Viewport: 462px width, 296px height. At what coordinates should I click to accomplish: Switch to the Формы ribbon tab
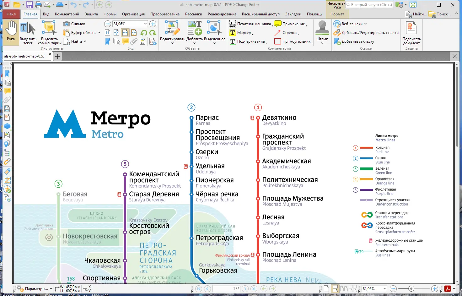point(110,14)
